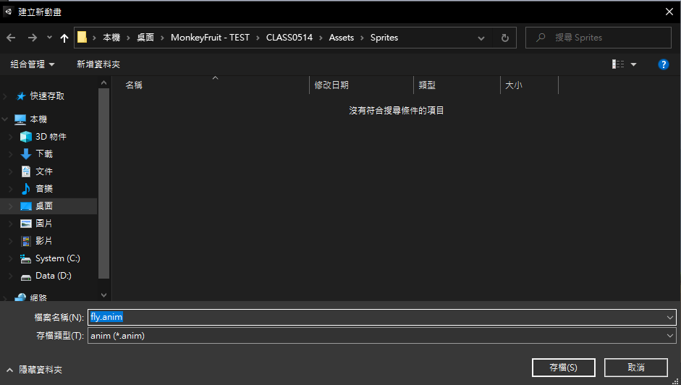This screenshot has width=681, height=385.
Task: Expand the 快速存取 tree node
Action: coord(6,96)
